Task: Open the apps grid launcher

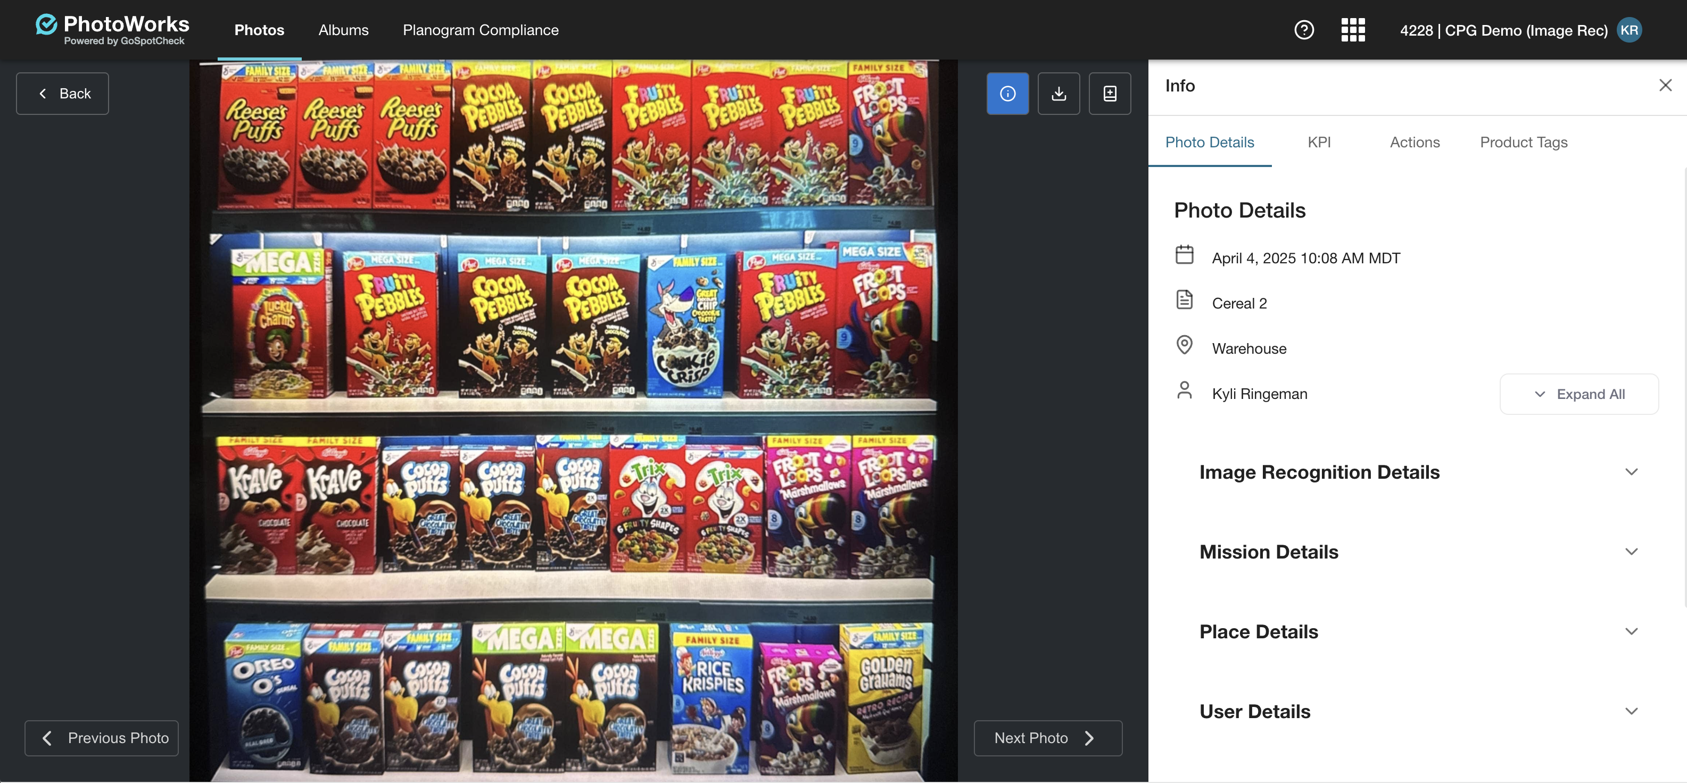Action: pyautogui.click(x=1353, y=30)
